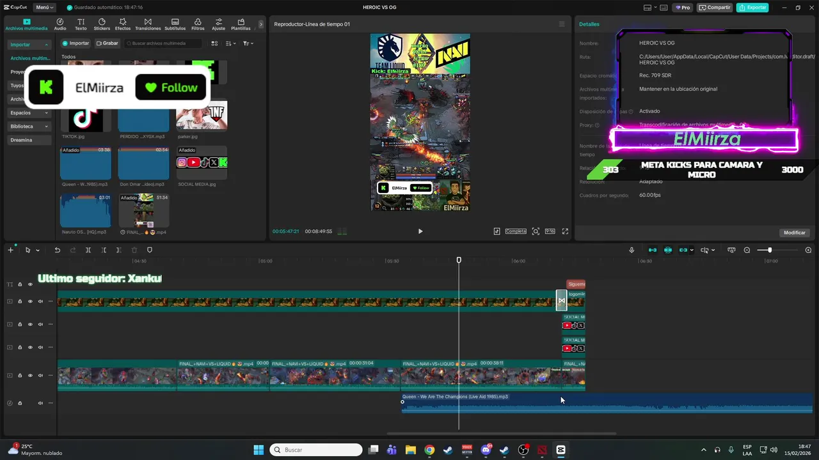Viewport: 819px width, 460px height.
Task: Toggle fullscreen player view
Action: (565, 231)
